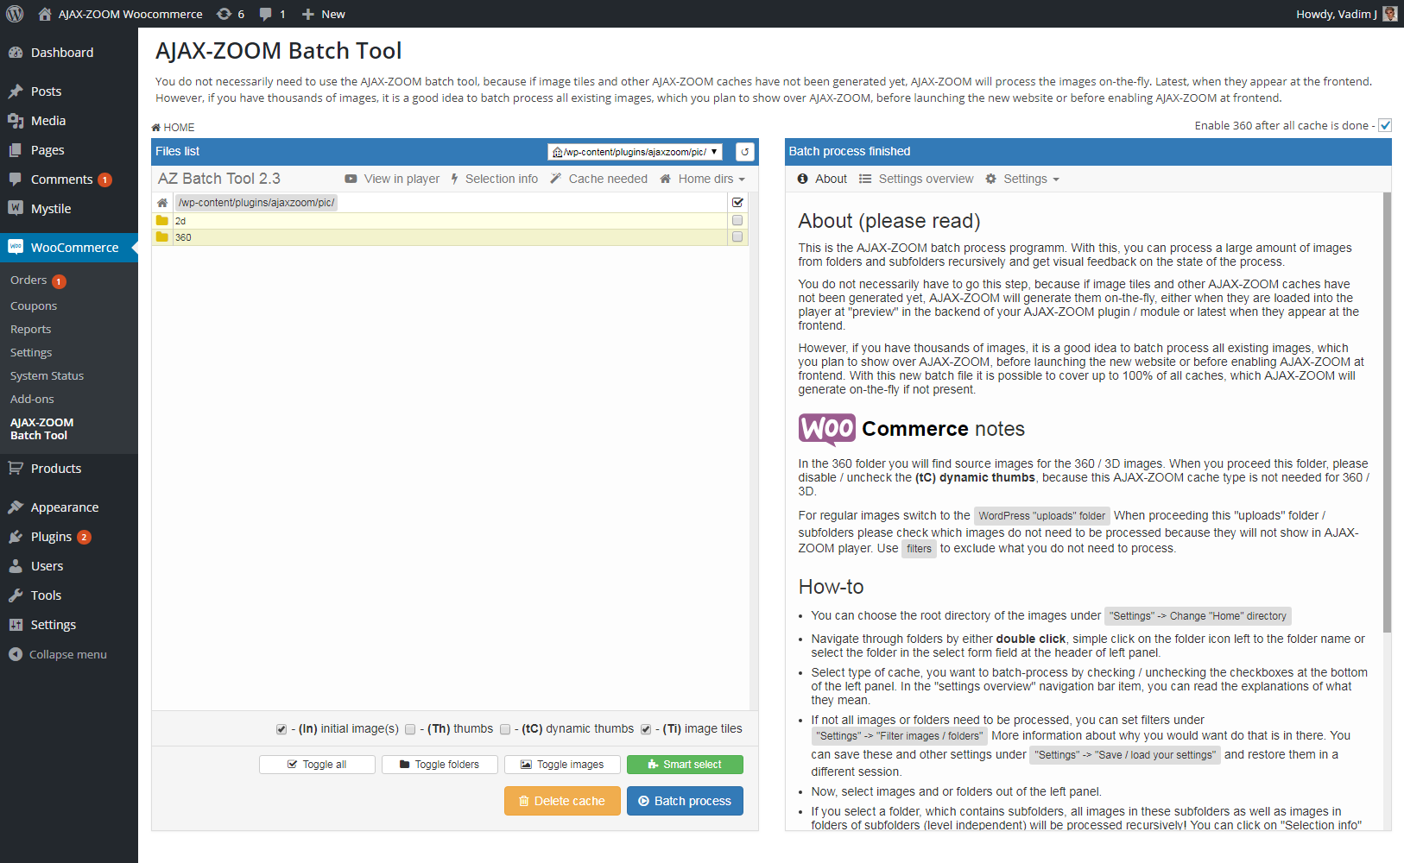Toggle (In) initial image(s) checkbox

[x=281, y=729]
